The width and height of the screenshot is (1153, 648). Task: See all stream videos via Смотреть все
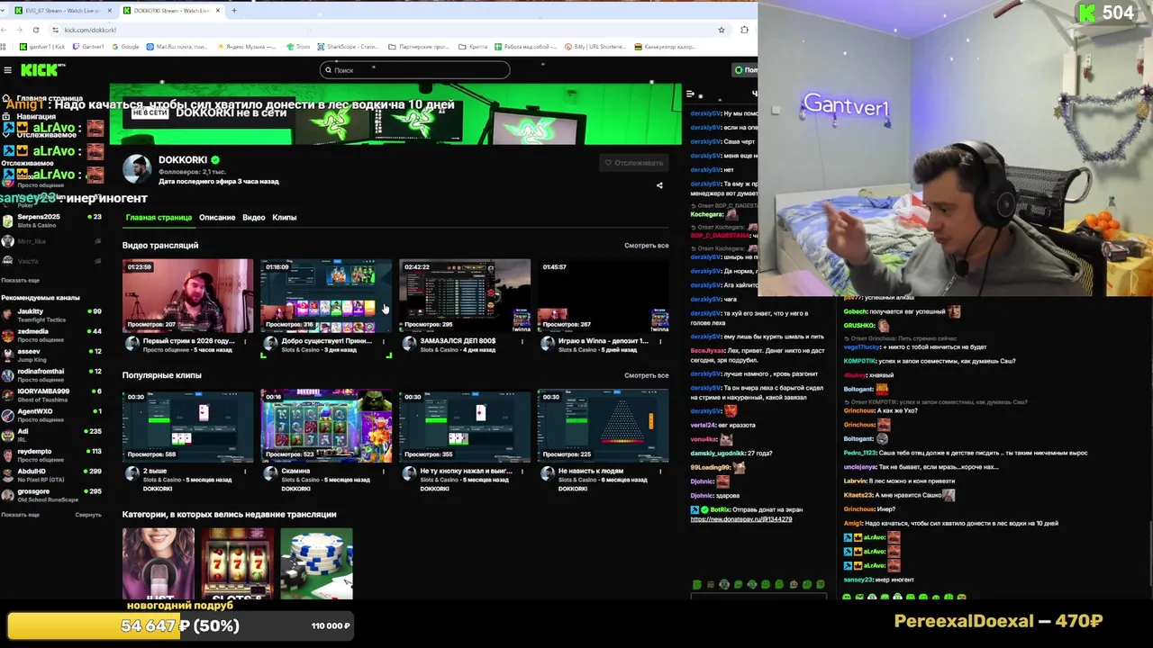646,246
